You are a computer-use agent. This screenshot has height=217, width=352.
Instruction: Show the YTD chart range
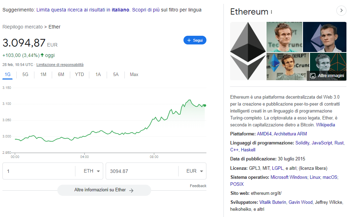pyautogui.click(x=79, y=74)
